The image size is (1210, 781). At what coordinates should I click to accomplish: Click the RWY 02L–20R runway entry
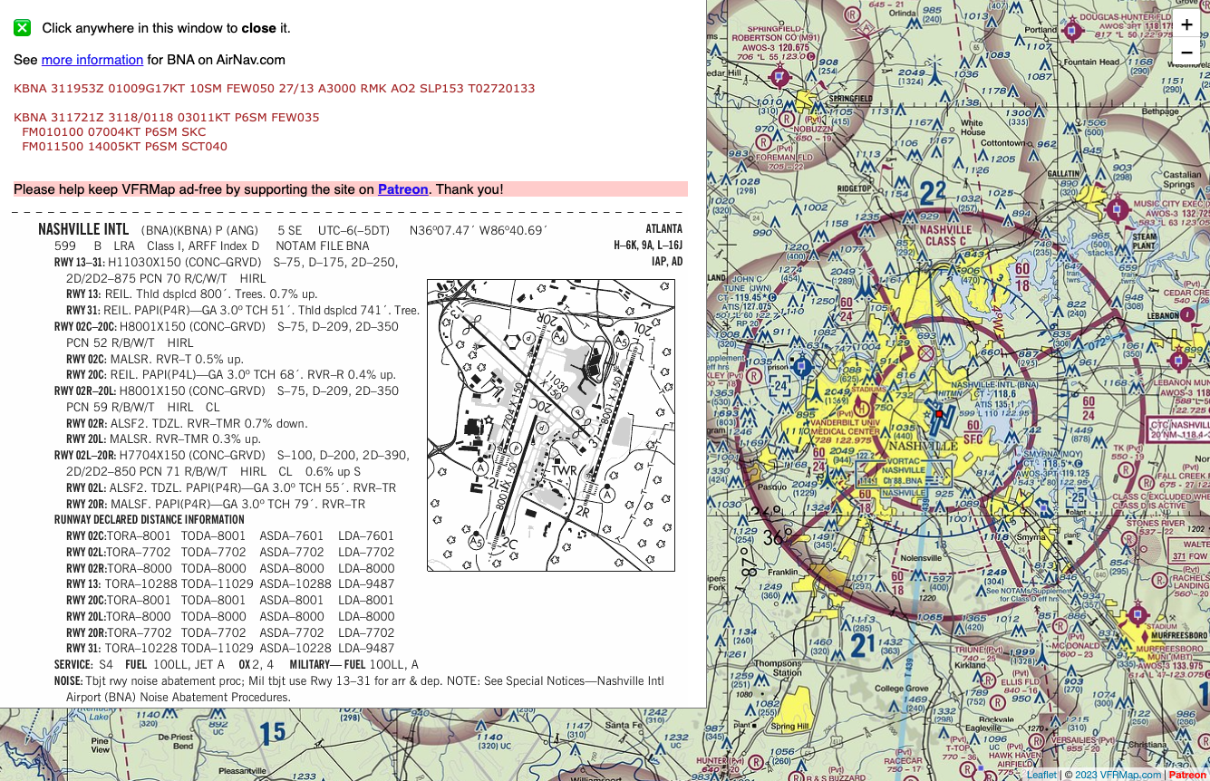point(232,456)
